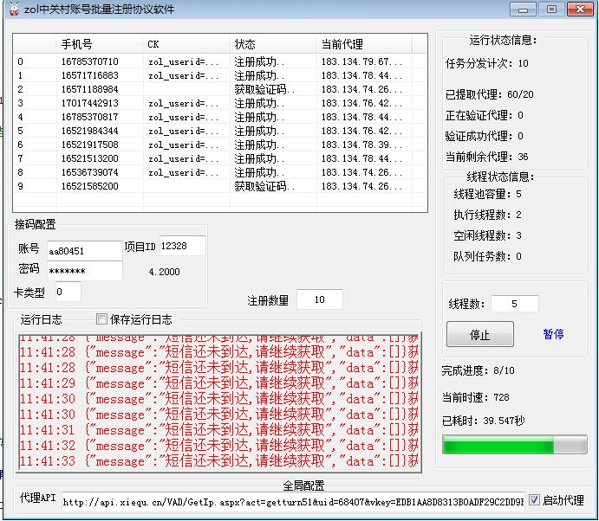Enable the 保存运行日志 checkbox
This screenshot has height=521, width=599.
(x=101, y=319)
